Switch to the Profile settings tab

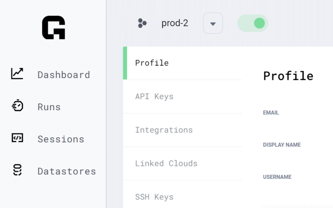(152, 63)
